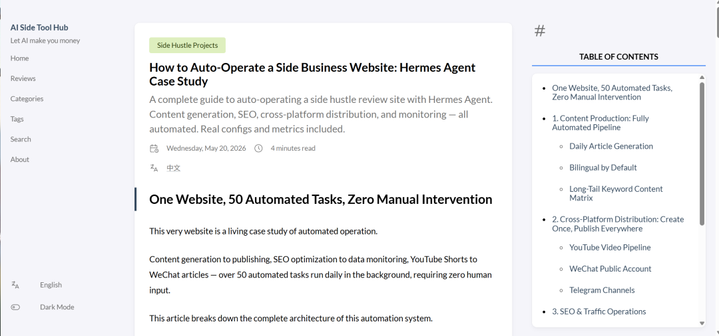Open the English language selector

point(51,285)
